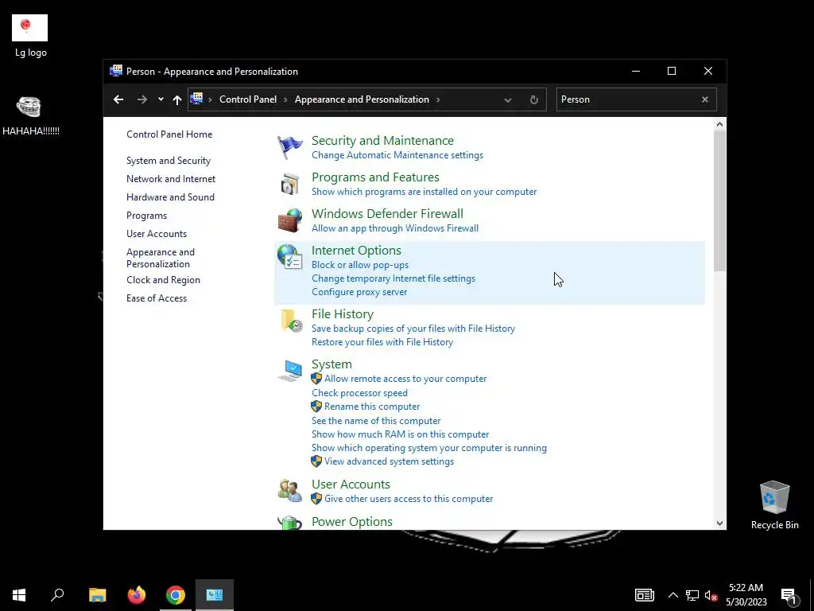
Task: Open network status tray icon
Action: pos(692,595)
